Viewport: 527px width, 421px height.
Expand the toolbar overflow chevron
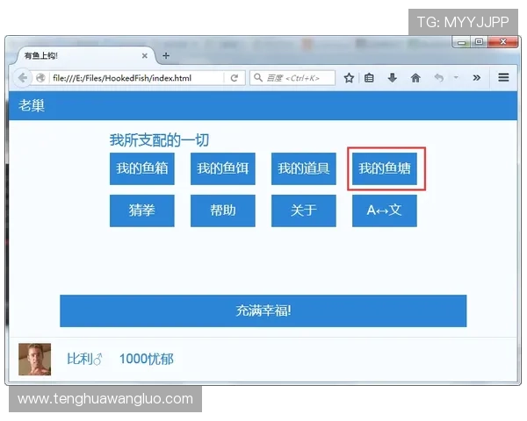tap(476, 78)
